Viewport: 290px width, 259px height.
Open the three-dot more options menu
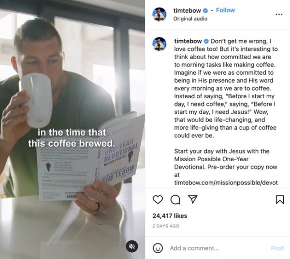tap(279, 14)
